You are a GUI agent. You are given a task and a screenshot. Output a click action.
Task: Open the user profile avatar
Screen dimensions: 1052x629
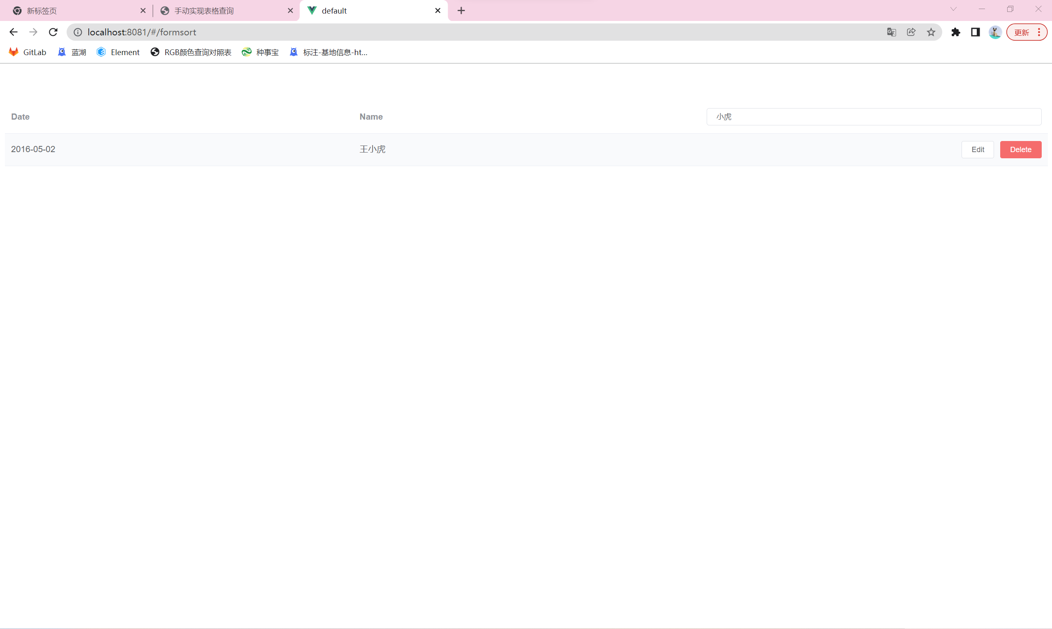pos(995,32)
